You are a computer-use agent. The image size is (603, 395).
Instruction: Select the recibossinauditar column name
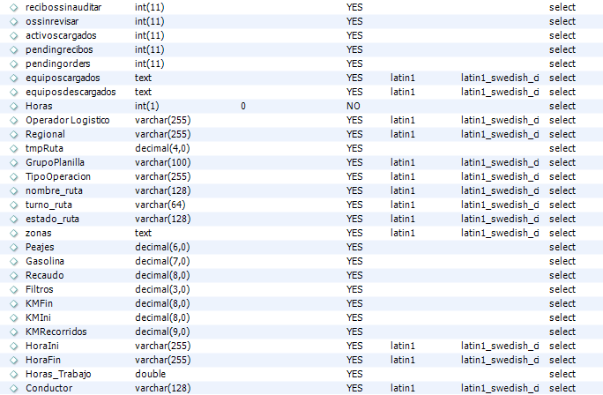pyautogui.click(x=63, y=7)
